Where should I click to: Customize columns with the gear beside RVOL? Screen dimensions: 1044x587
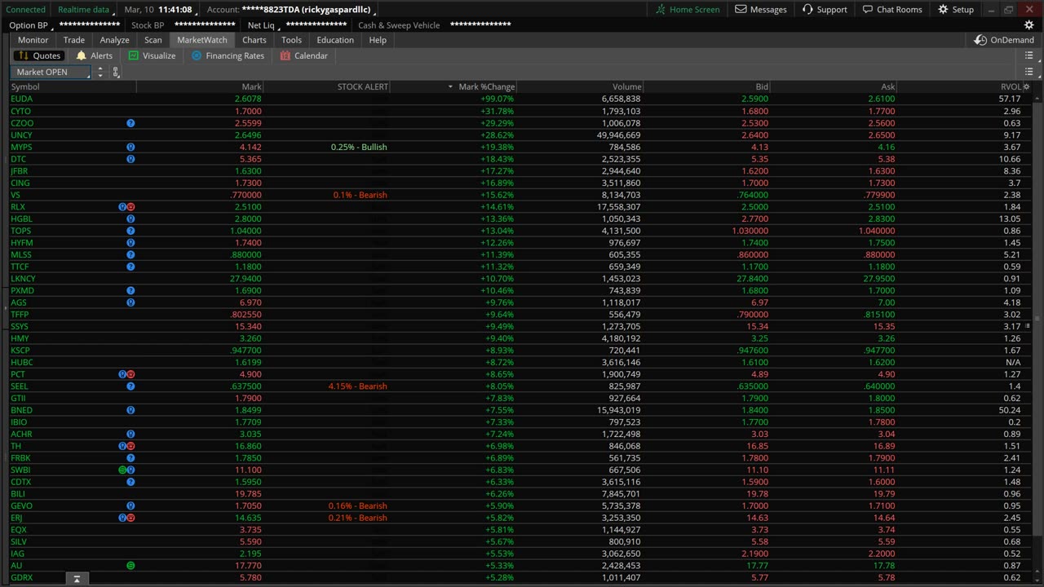(x=1026, y=86)
